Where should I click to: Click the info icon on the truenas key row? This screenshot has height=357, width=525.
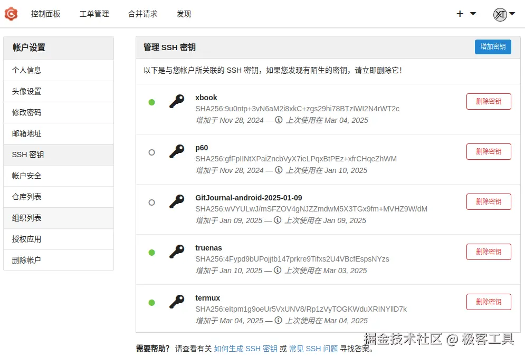[x=278, y=271]
